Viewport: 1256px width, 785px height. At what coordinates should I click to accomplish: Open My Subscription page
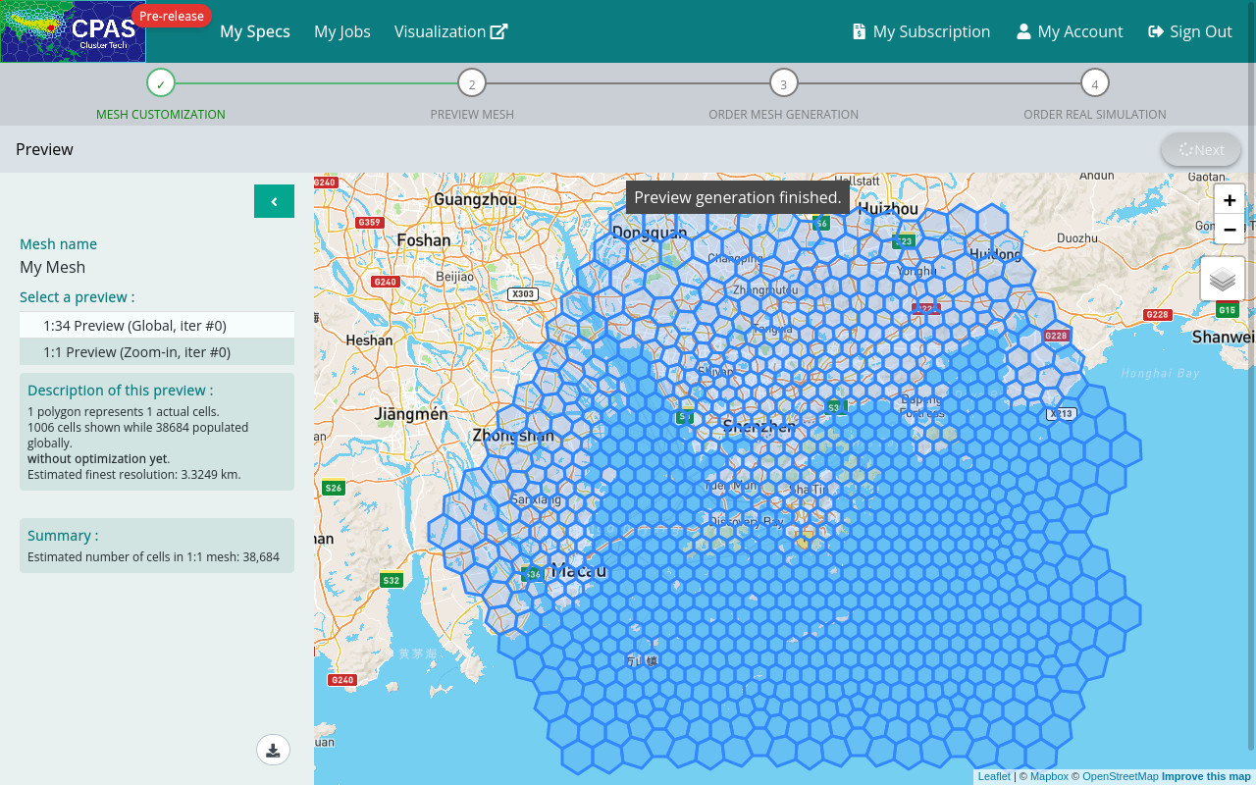(921, 31)
